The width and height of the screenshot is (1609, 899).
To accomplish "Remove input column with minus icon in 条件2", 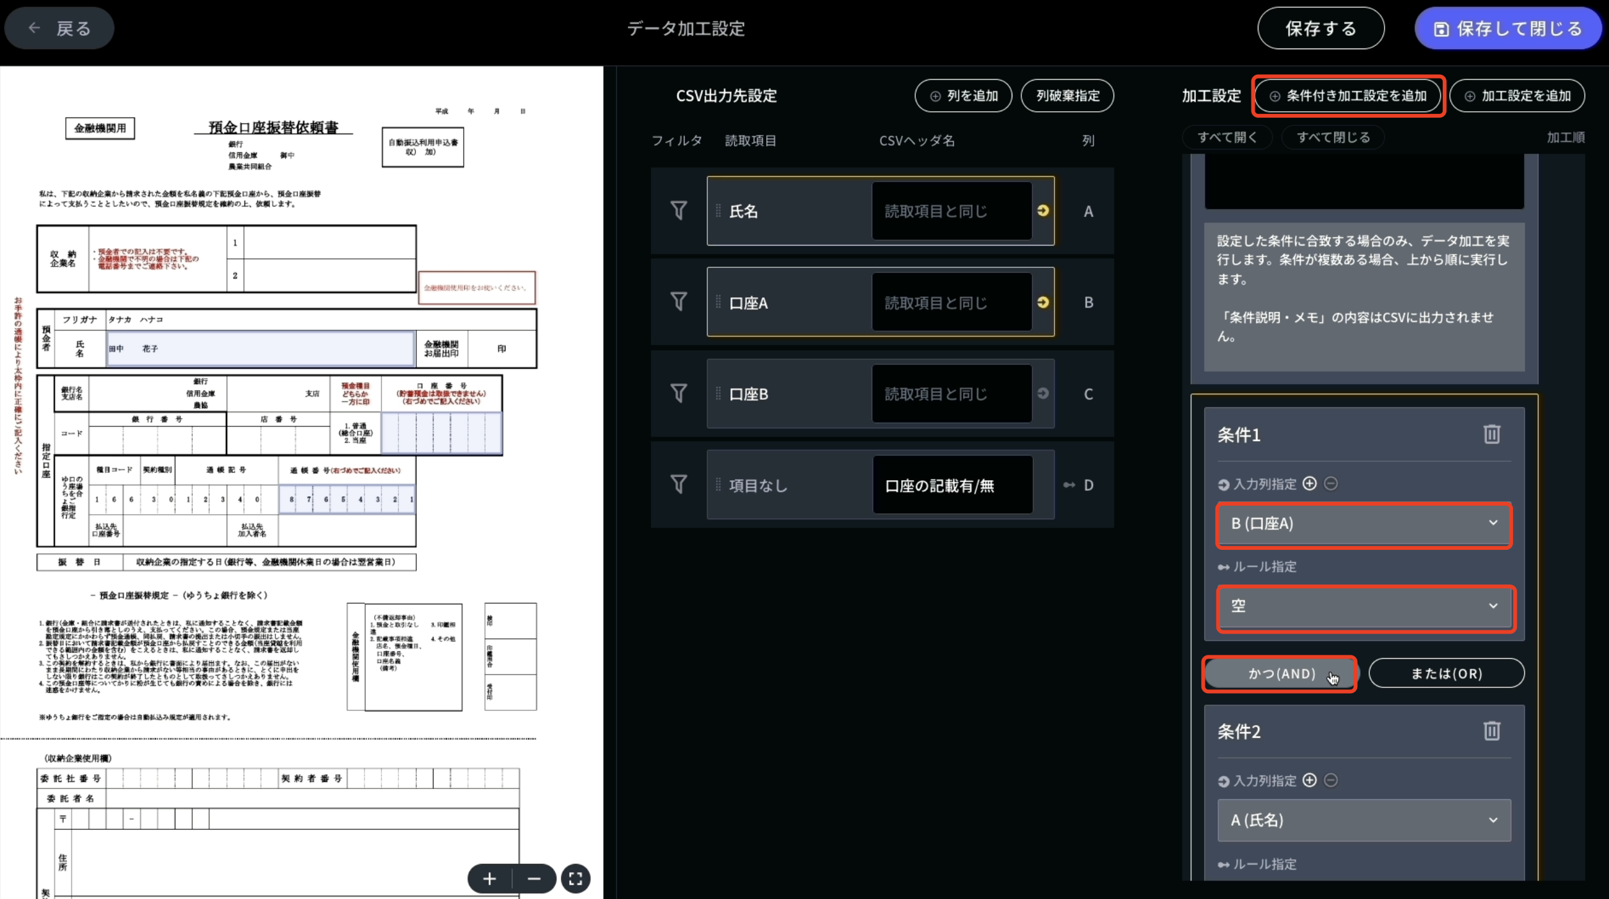I will point(1330,781).
